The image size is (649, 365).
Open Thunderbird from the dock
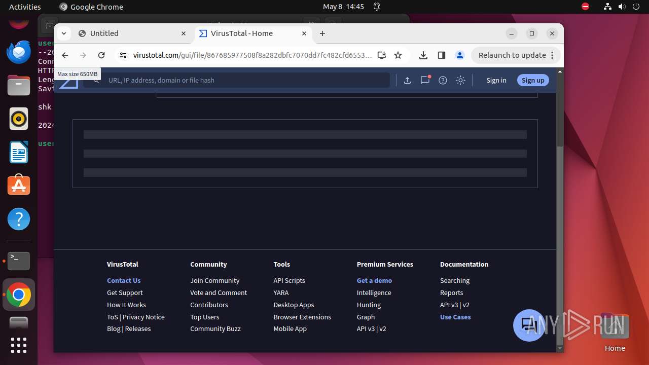[x=19, y=52]
